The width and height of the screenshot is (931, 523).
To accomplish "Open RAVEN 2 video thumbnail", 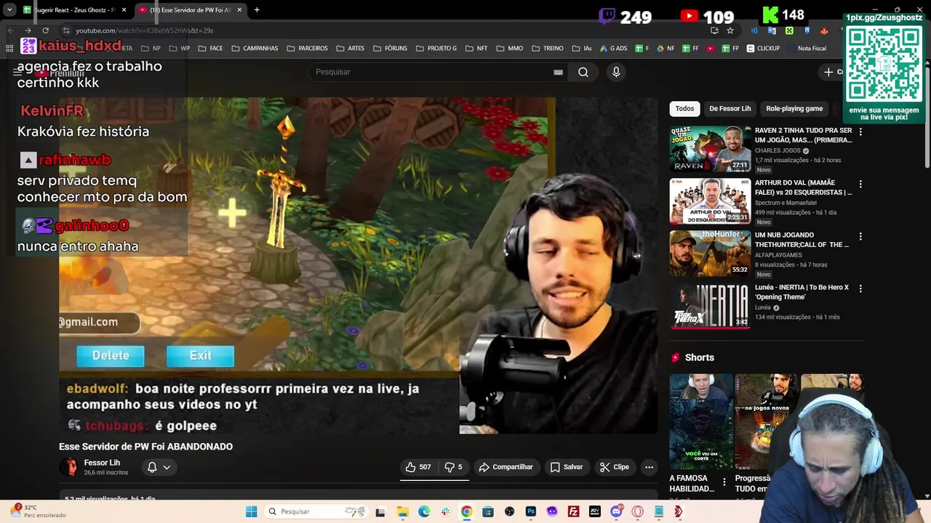I will pyautogui.click(x=710, y=149).
